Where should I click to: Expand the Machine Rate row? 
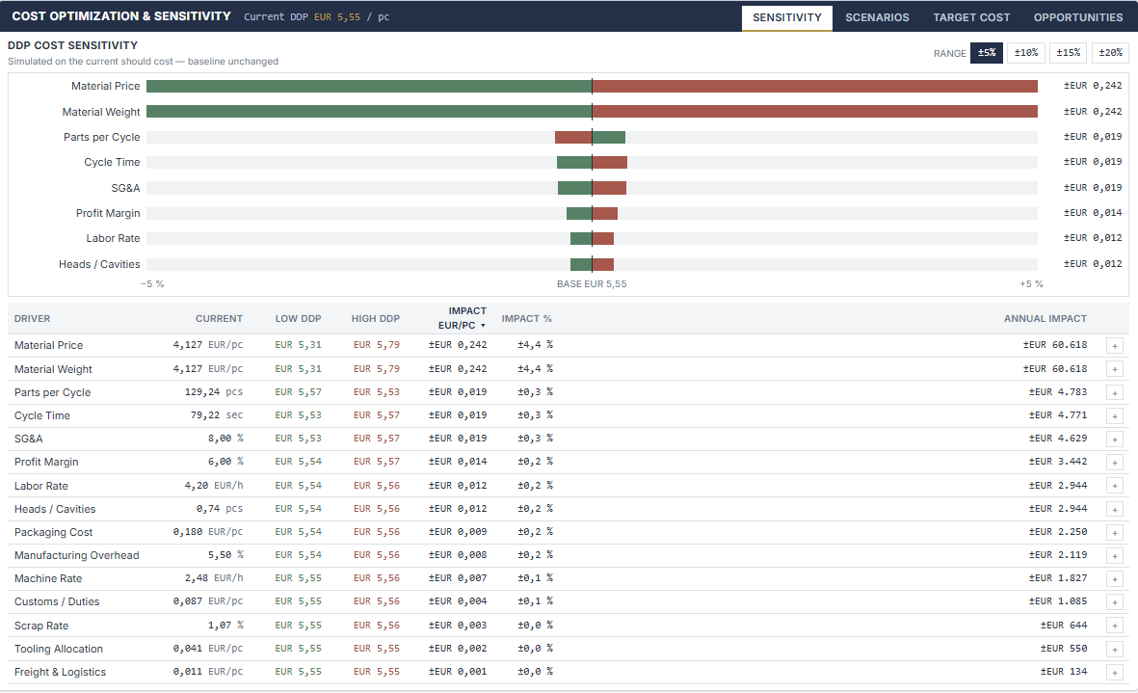(x=1115, y=579)
